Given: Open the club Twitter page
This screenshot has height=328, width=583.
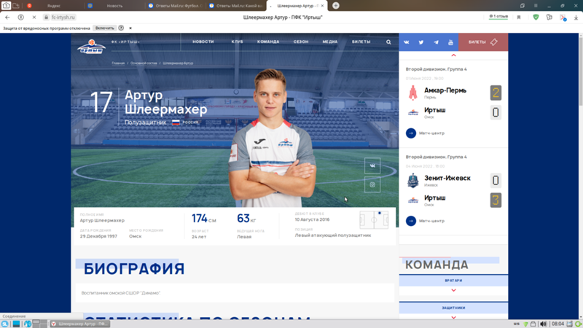Looking at the screenshot, I should click(x=421, y=42).
